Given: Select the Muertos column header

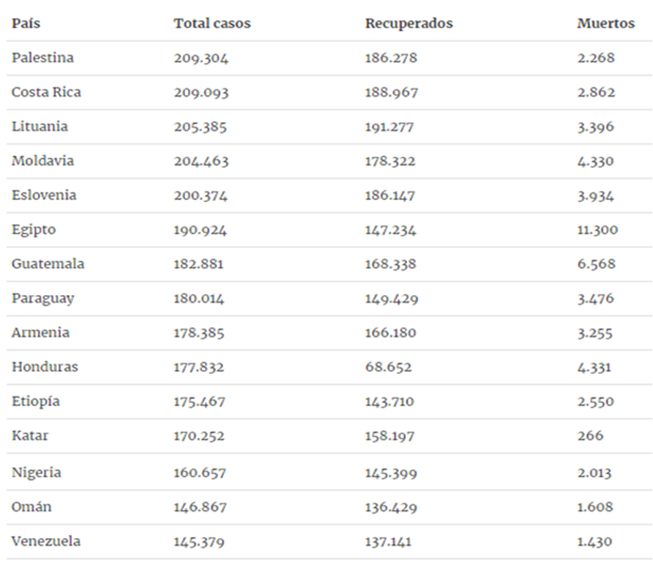Looking at the screenshot, I should [x=606, y=23].
